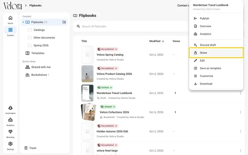Open status dropdown for Velora Spring Catalog
248x155 pixels.
click(107, 49)
